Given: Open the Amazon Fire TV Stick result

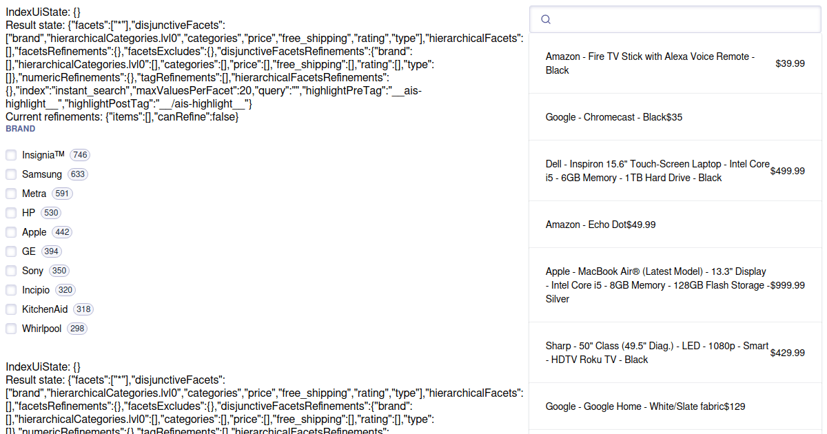Looking at the screenshot, I should (x=650, y=63).
